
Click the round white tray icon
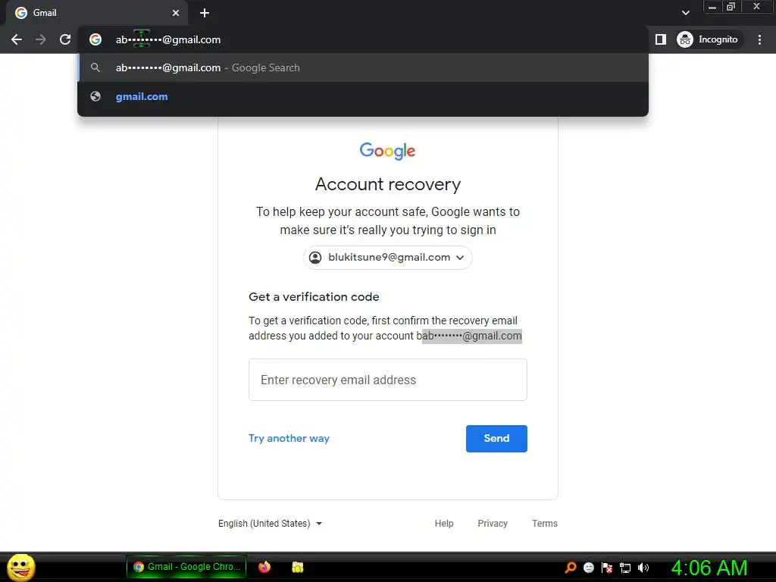pyautogui.click(x=588, y=568)
